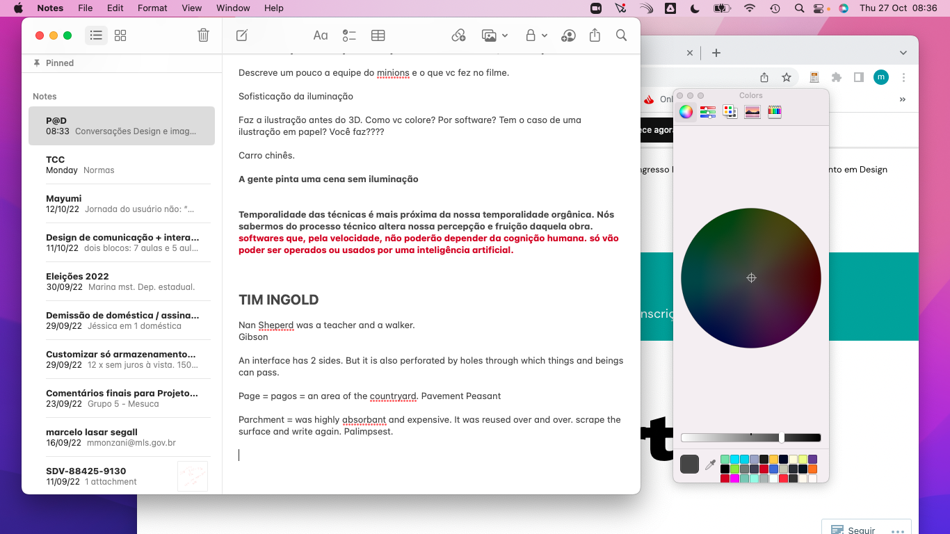Viewport: 950px width, 534px height.
Task: Search notes with magnifier icon
Action: (x=622, y=35)
